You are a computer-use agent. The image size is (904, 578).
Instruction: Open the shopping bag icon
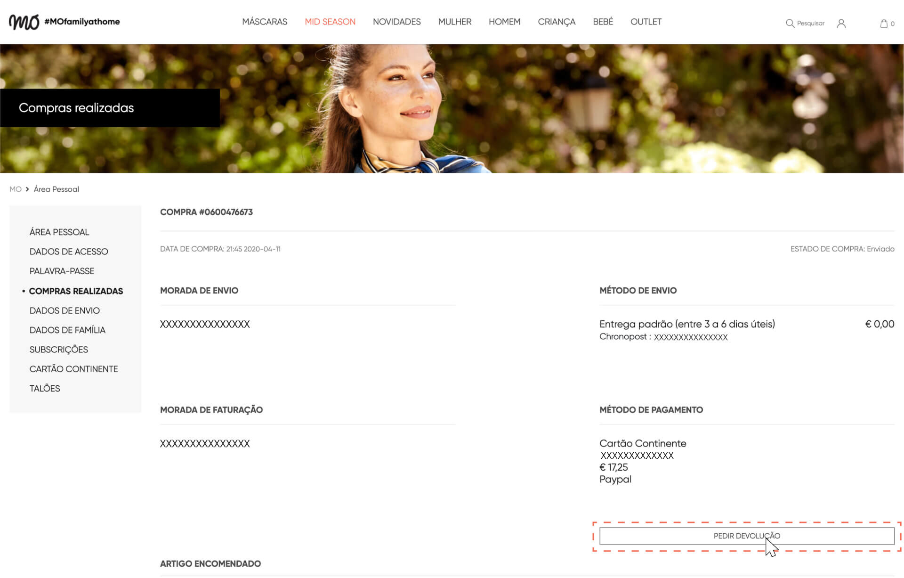pos(884,23)
